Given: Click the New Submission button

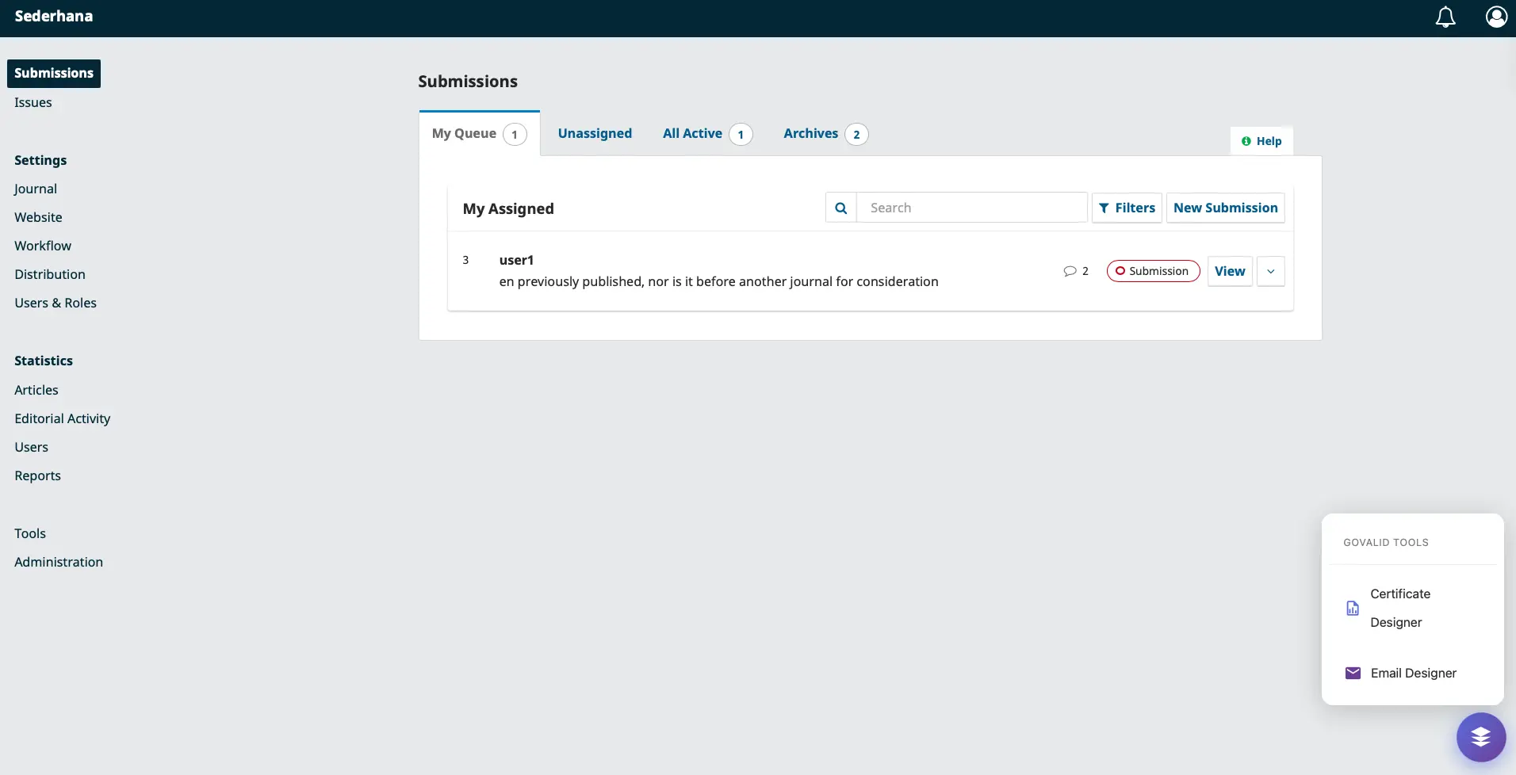Looking at the screenshot, I should tap(1225, 208).
